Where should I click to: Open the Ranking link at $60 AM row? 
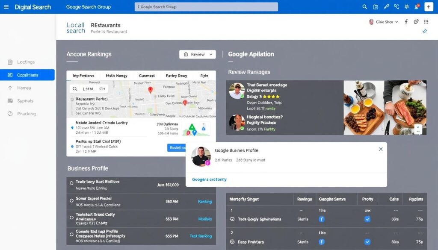pyautogui.click(x=205, y=201)
